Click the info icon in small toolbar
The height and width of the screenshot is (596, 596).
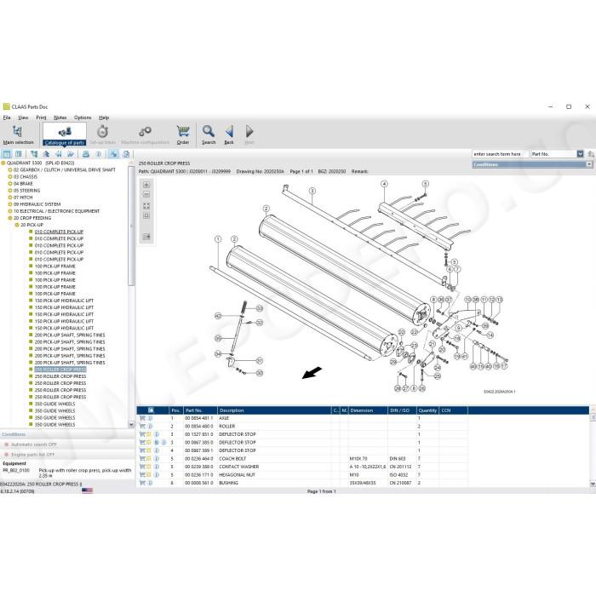pos(98,154)
